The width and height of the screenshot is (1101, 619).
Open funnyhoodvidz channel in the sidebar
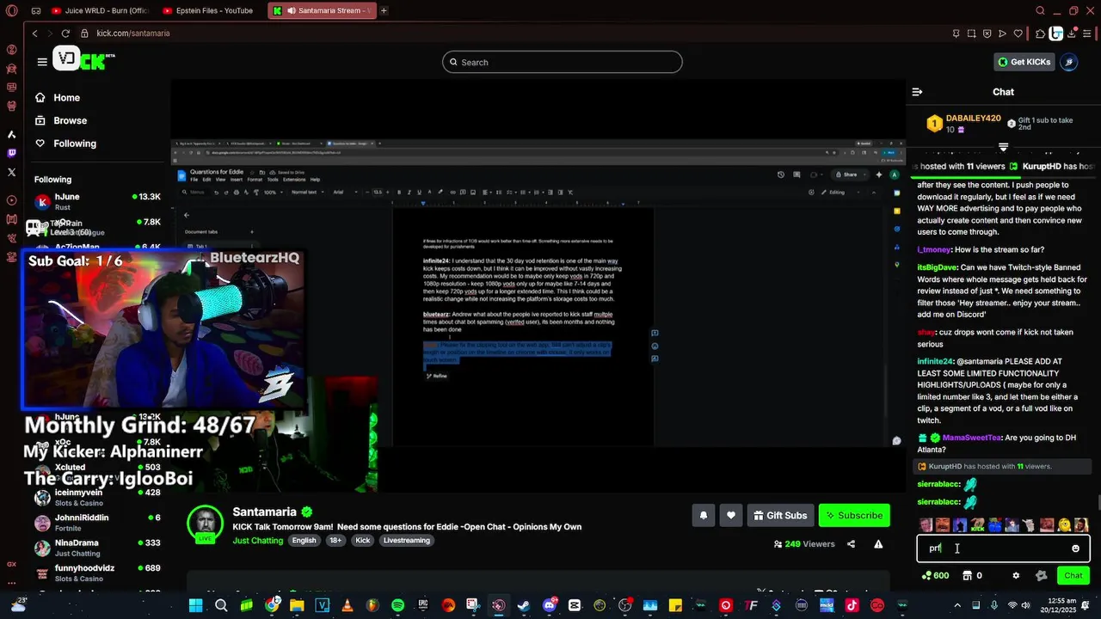97,573
